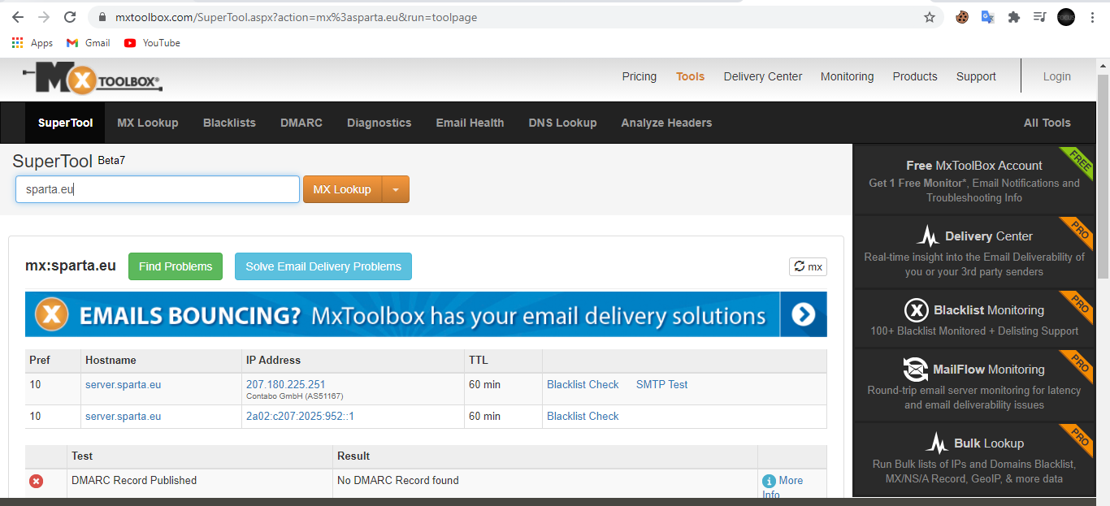Image resolution: width=1110 pixels, height=506 pixels.
Task: Expand the MX Lookup dropdown arrow
Action: (396, 189)
